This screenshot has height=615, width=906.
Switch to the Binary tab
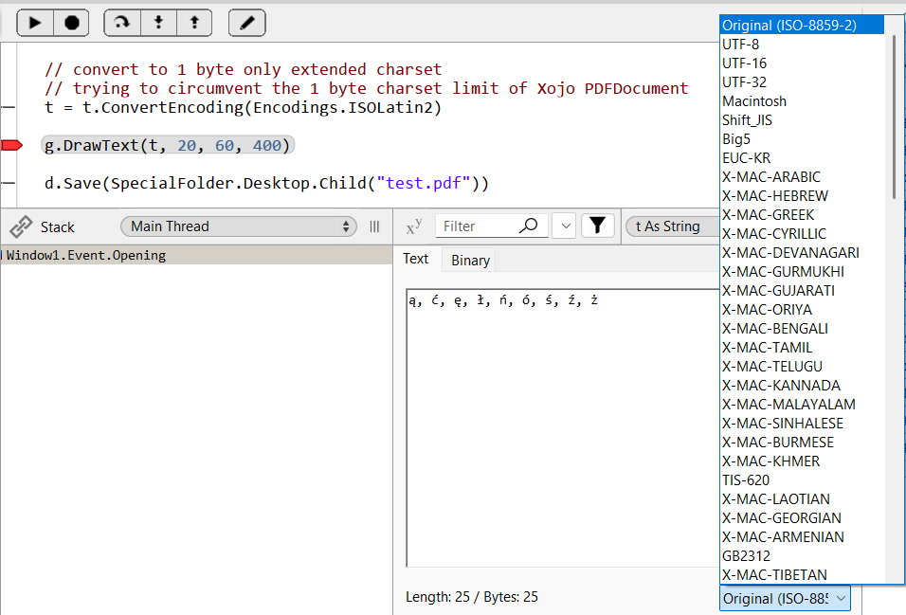pyautogui.click(x=470, y=260)
